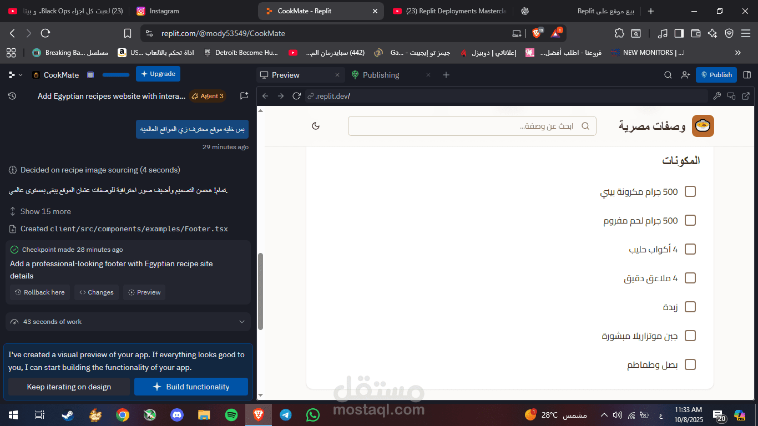Screen dimensions: 758x426
Task: Click the Publish button
Action: pos(716,75)
